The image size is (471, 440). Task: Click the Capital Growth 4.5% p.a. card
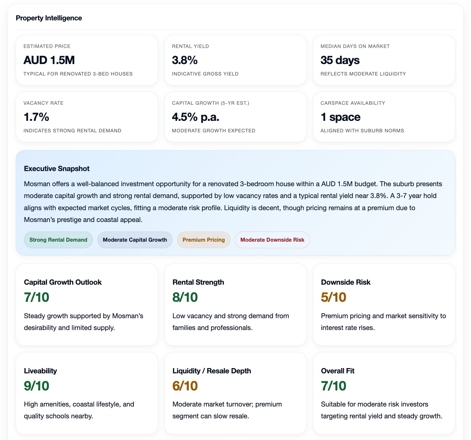(235, 117)
